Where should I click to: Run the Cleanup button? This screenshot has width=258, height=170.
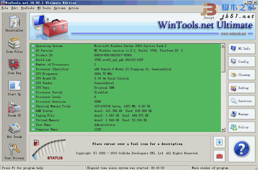[x=242, y=75]
